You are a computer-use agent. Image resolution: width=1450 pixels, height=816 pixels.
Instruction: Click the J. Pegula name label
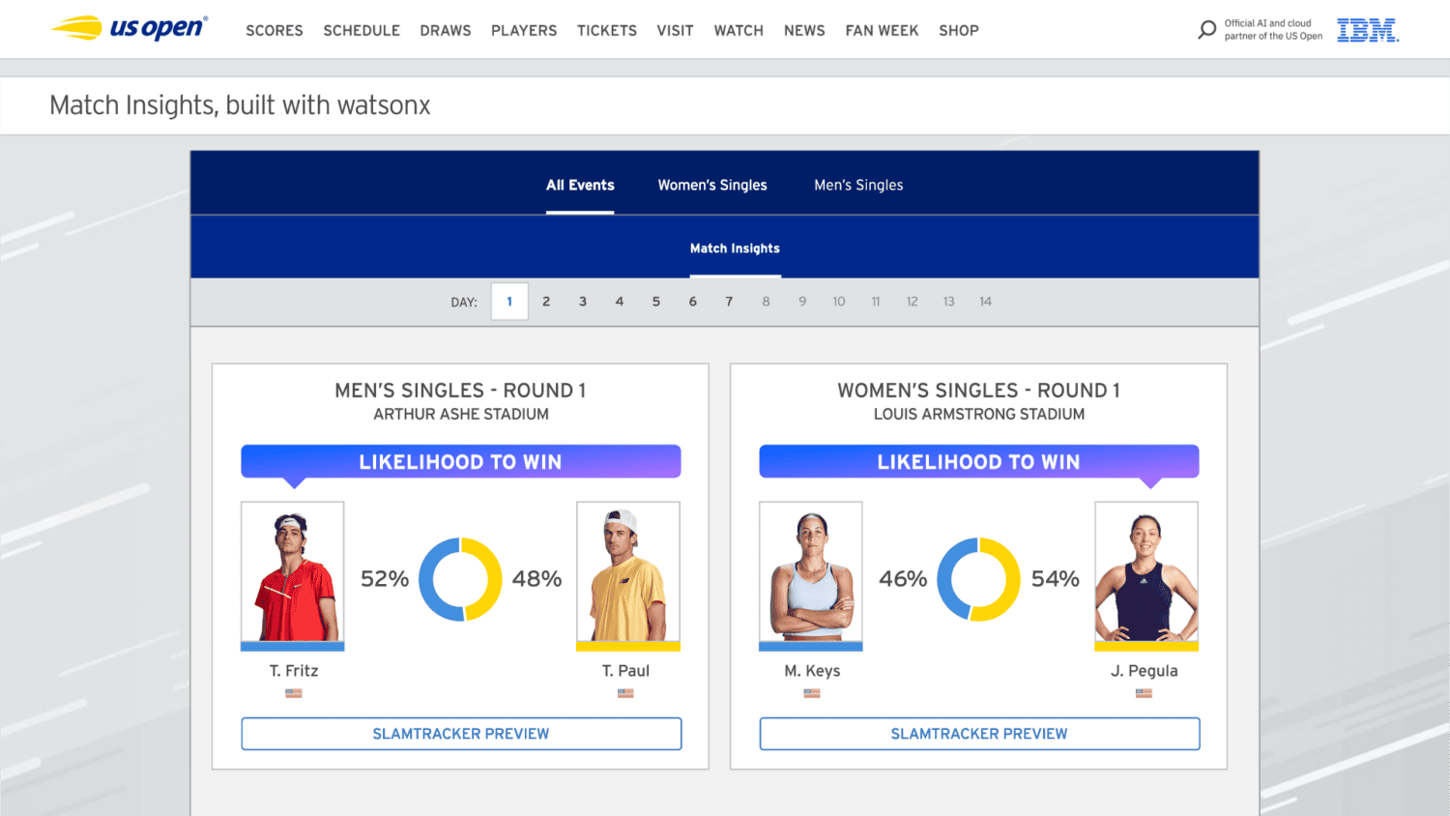pyautogui.click(x=1145, y=671)
